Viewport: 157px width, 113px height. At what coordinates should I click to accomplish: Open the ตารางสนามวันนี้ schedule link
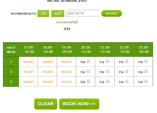pyautogui.click(x=67, y=22)
